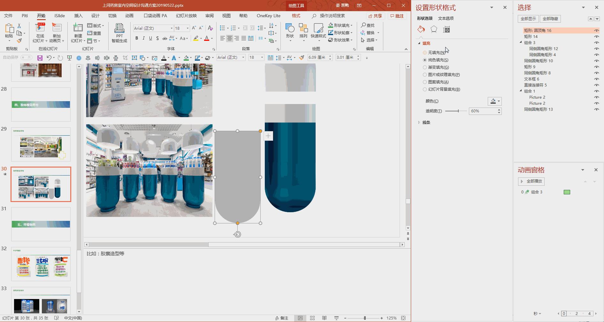
Task: Click the save icon in quick toolbar
Action: coord(40,58)
